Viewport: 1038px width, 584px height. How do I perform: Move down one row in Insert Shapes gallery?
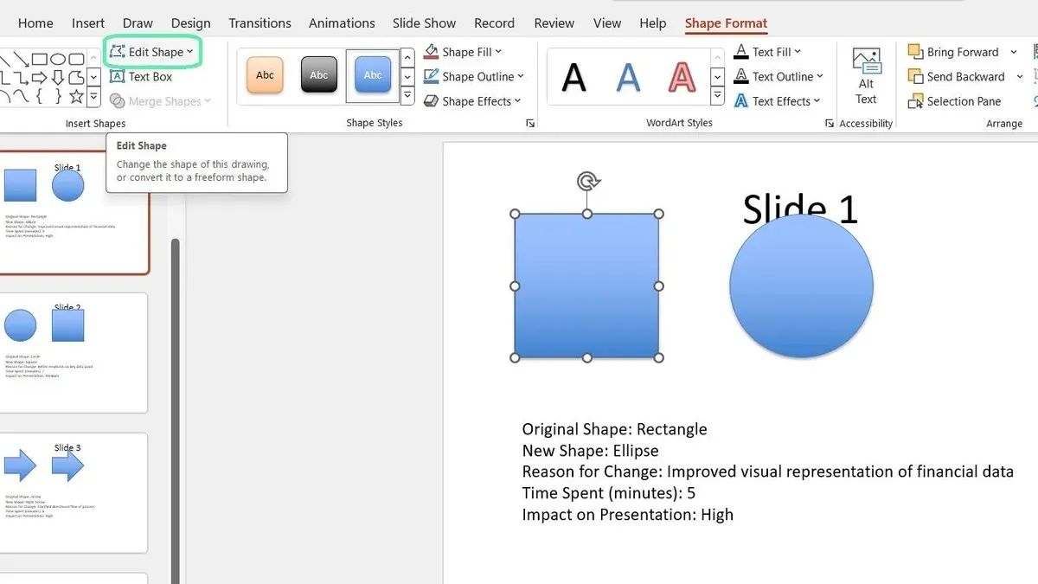[93, 77]
